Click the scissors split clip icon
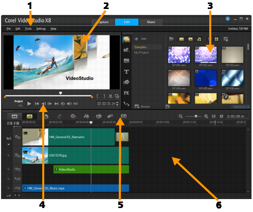The width and height of the screenshot is (253, 212). click(110, 96)
